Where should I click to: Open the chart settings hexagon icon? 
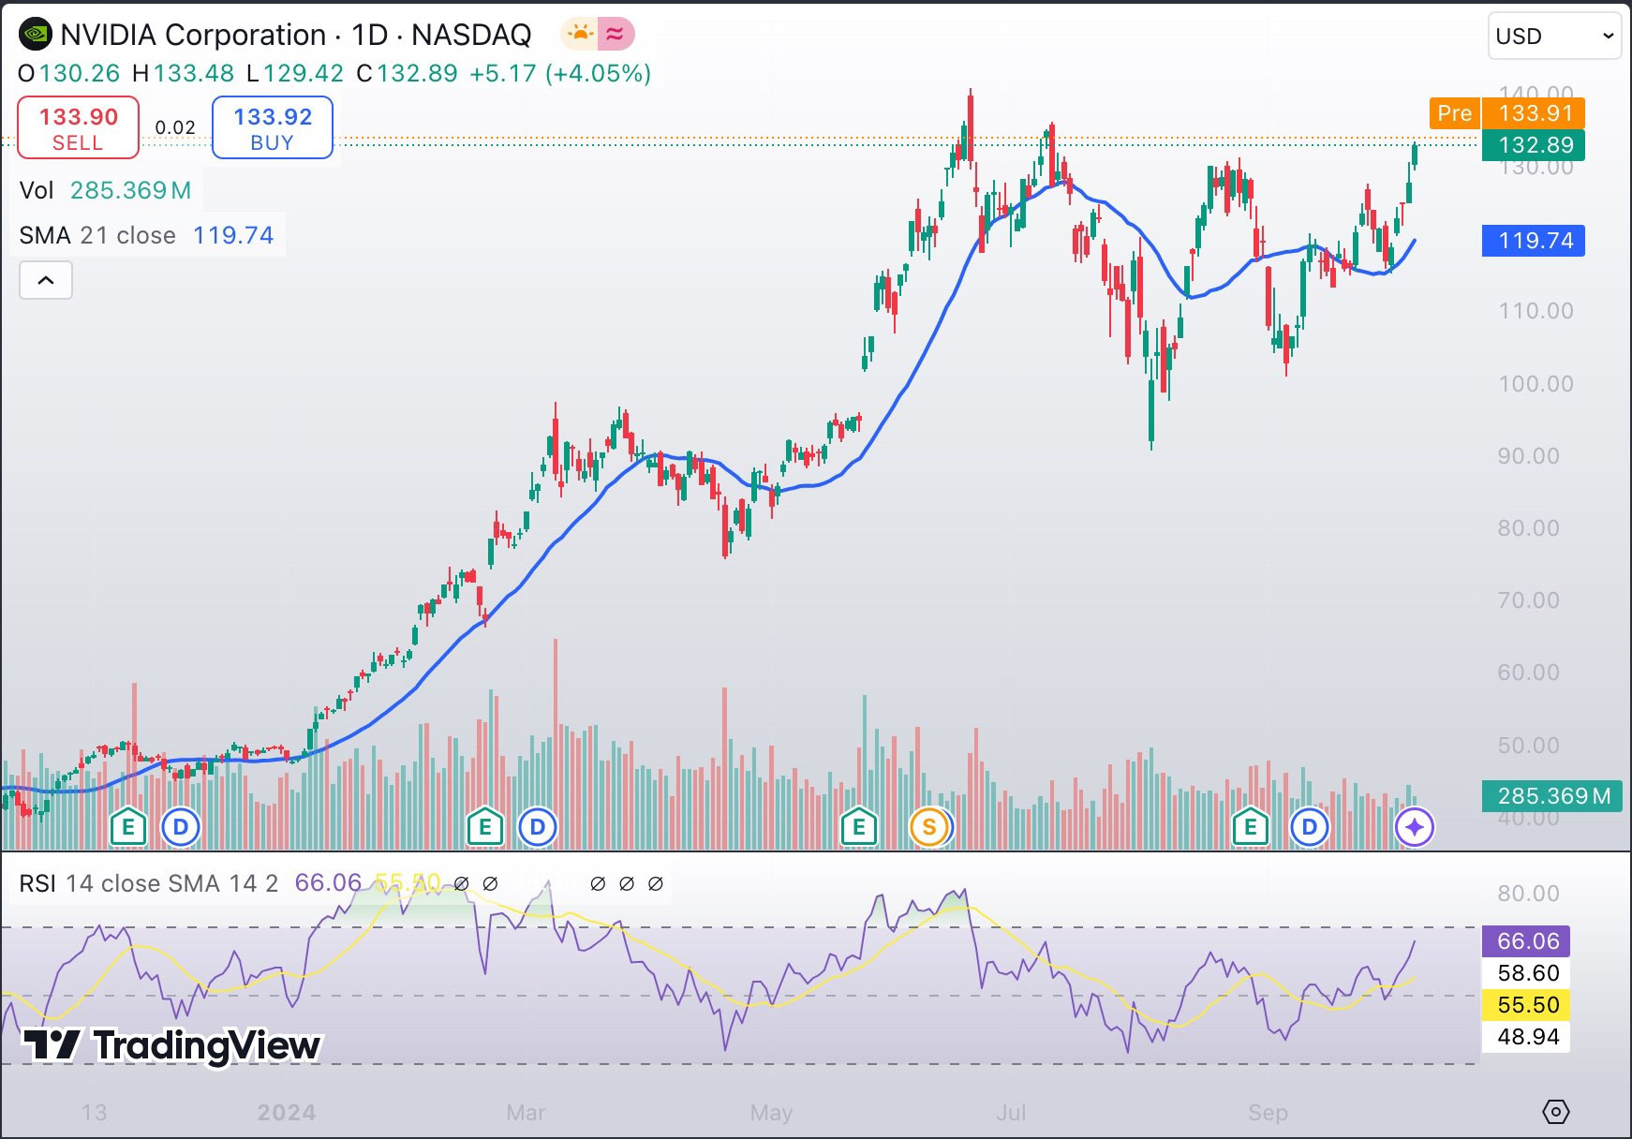1555,1112
